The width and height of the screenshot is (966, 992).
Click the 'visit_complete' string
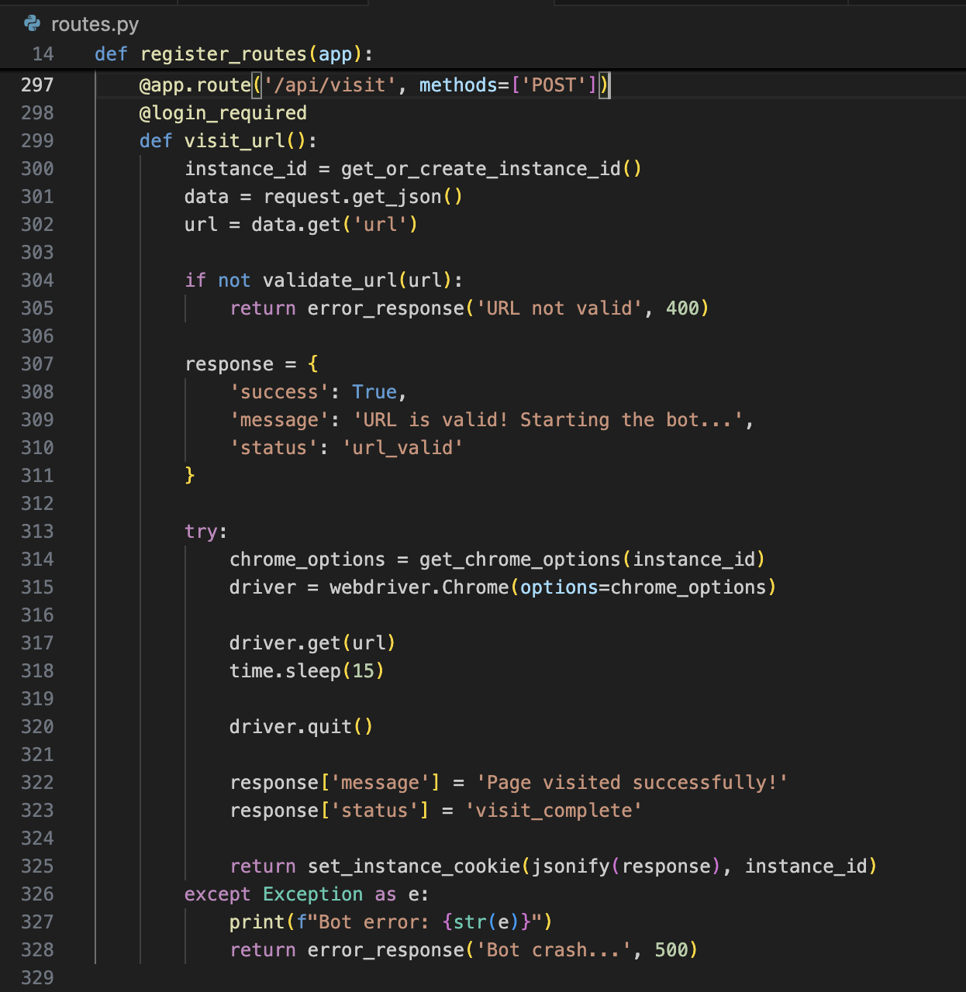point(554,811)
